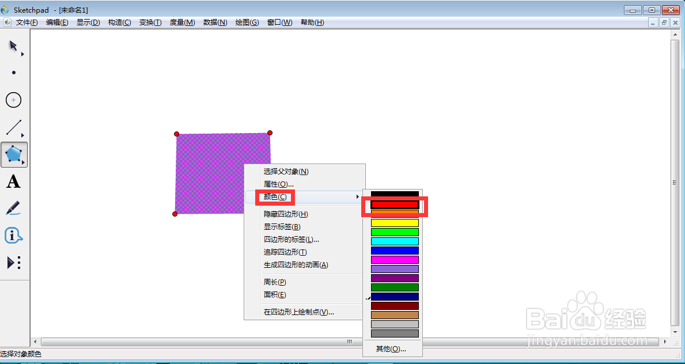Pick the tan brown color swatch
Image resolution: width=685 pixels, height=364 pixels.
pyautogui.click(x=395, y=314)
